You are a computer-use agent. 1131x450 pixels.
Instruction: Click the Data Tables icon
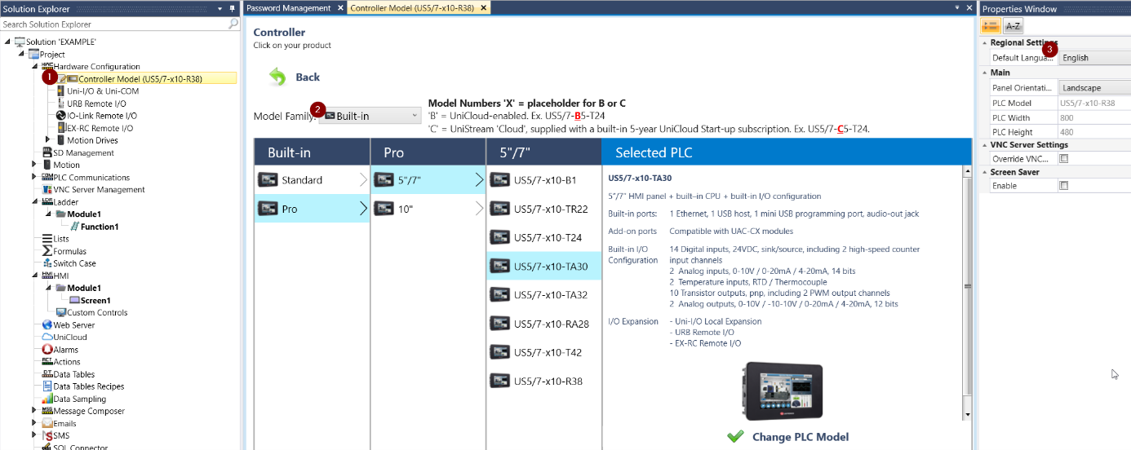click(47, 374)
